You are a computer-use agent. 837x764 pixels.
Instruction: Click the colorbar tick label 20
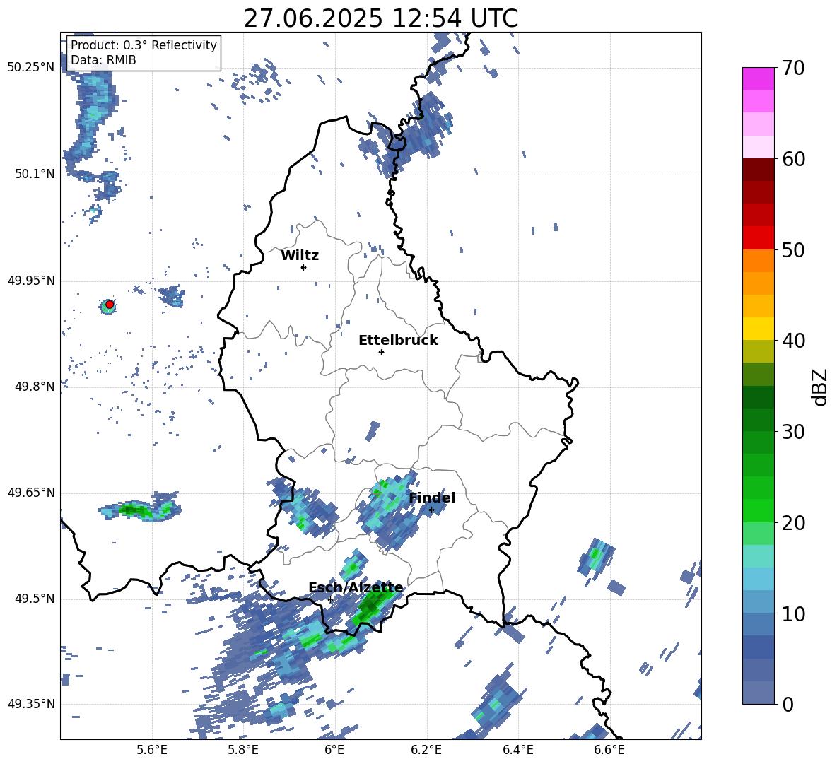click(794, 522)
